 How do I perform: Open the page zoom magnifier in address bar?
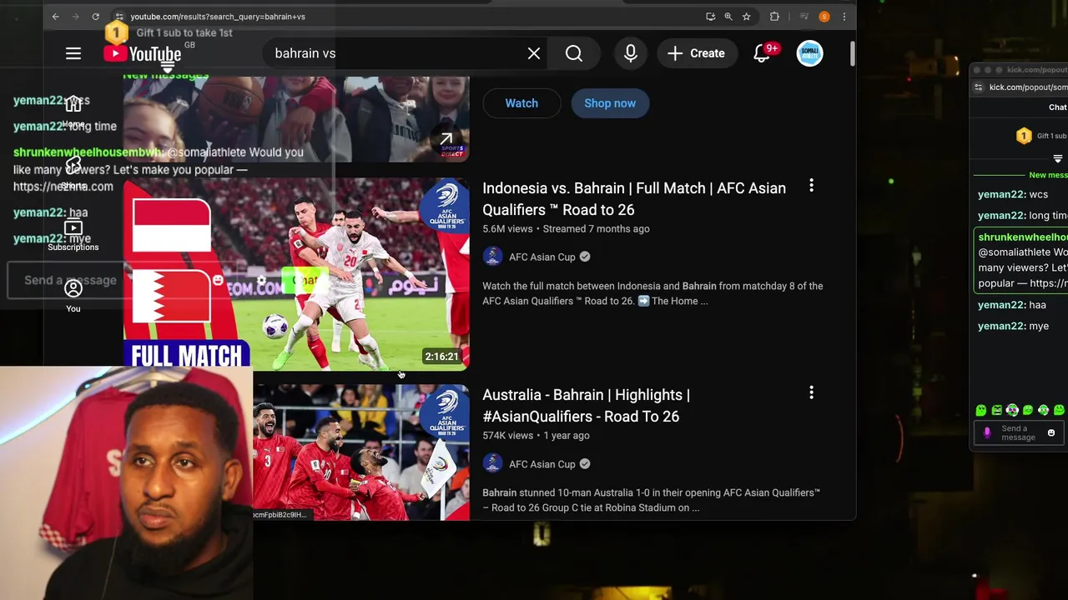click(x=728, y=17)
